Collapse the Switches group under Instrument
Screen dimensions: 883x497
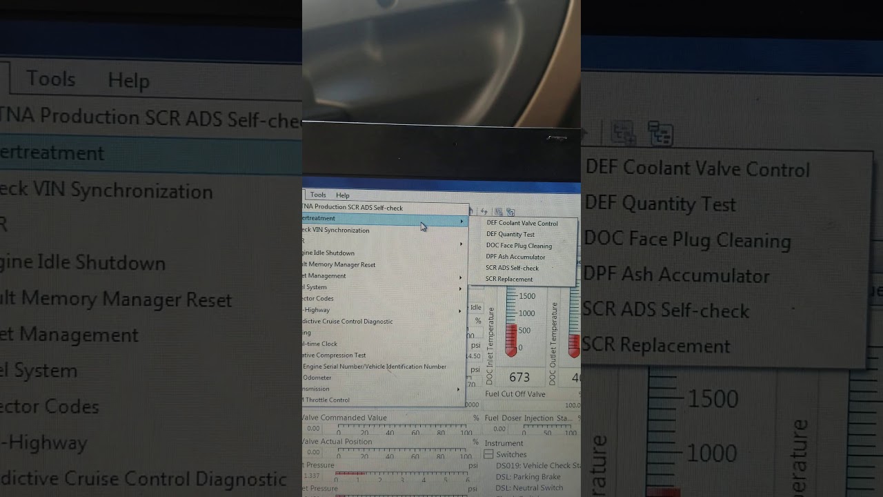click(488, 454)
